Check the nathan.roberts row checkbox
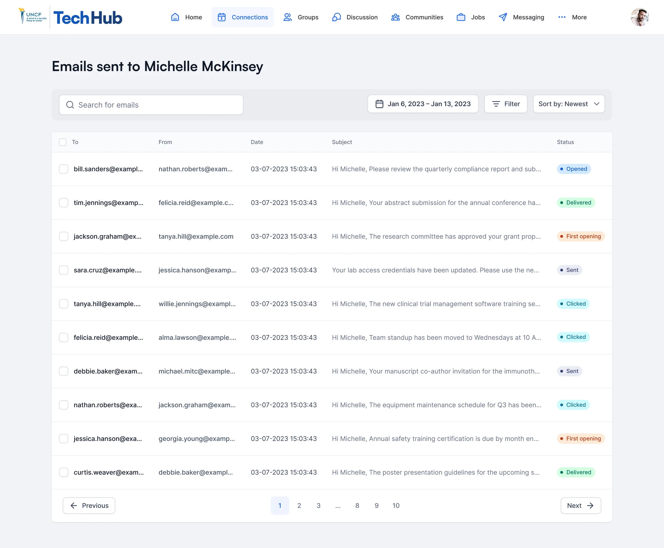664x548 pixels. (64, 405)
